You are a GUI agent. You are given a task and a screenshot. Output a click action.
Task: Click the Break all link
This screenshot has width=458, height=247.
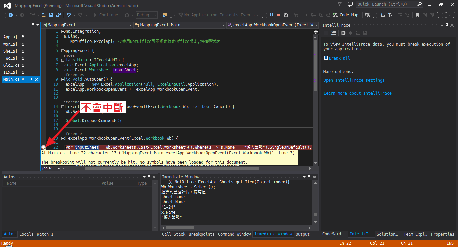(339, 58)
